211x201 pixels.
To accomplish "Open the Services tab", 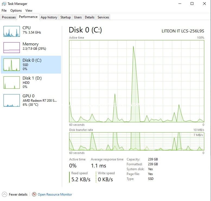I will (x=103, y=17).
